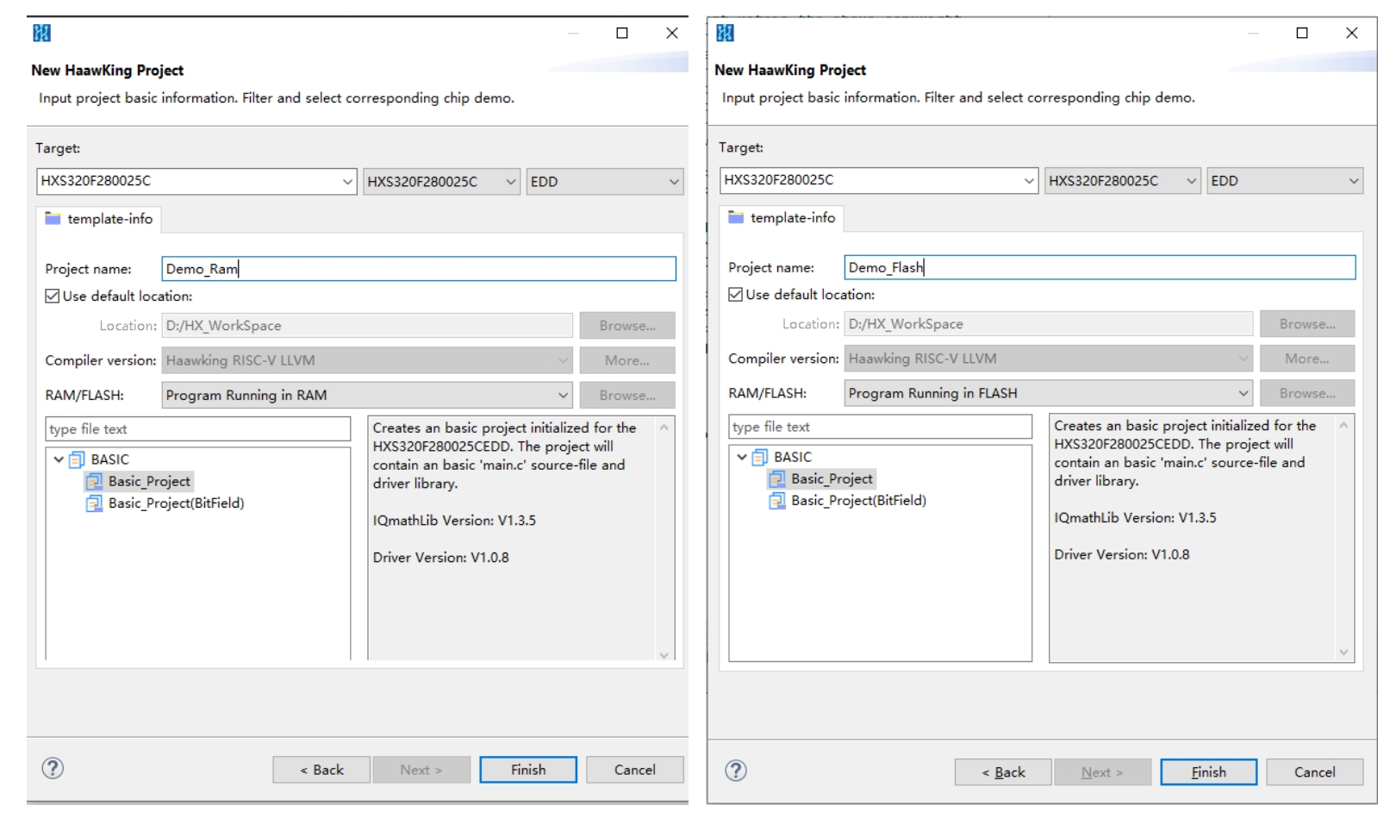The image size is (1396, 818).
Task: Uncheck Use default location in the Demo_Ram dialog
Action: pos(53,297)
